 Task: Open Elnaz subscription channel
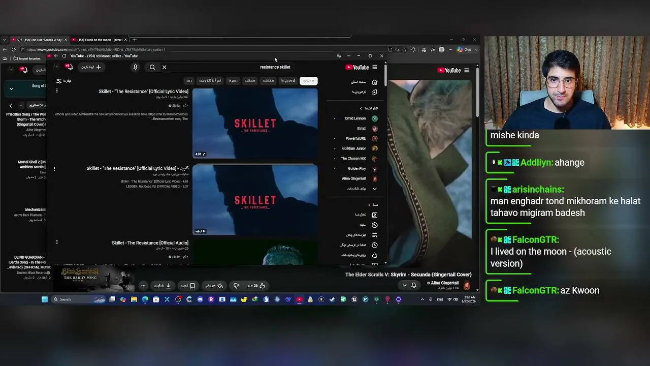click(367, 128)
